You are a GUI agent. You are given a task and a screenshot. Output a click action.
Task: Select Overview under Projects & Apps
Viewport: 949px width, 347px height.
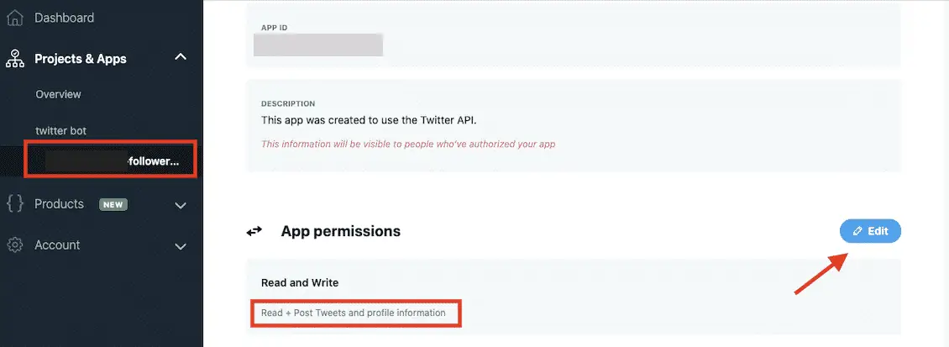(x=58, y=94)
